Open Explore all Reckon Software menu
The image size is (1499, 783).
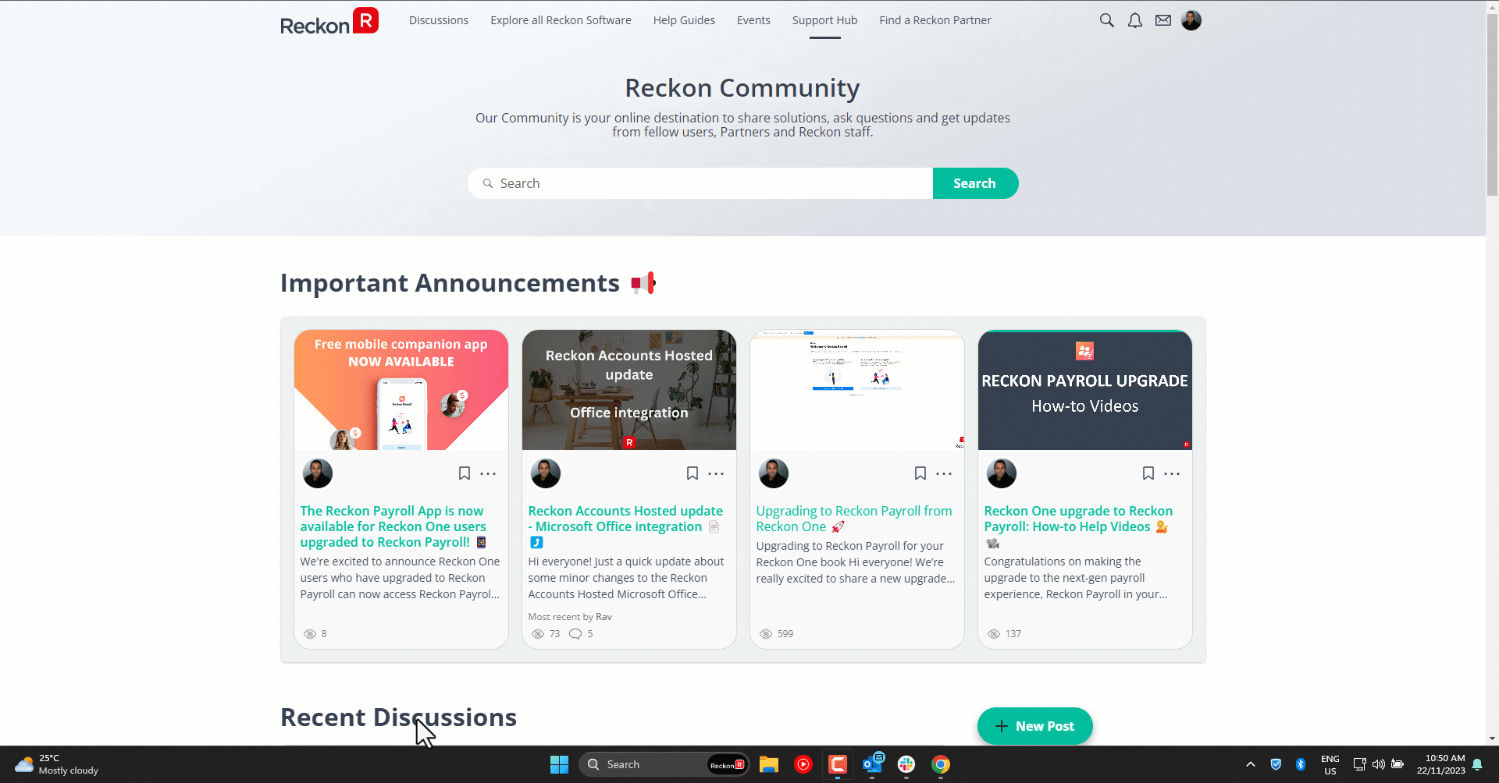coord(561,20)
